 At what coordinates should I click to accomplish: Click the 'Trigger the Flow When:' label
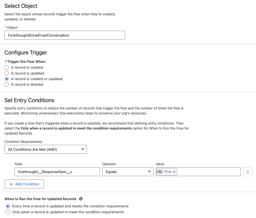coord(27,62)
